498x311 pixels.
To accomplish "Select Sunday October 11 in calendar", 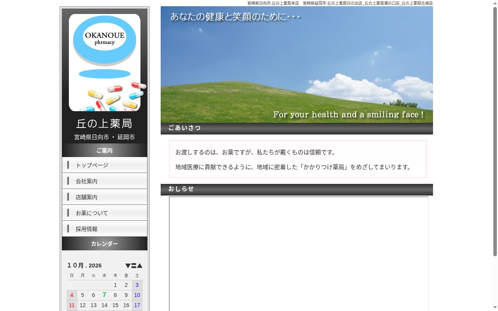I will pyautogui.click(x=72, y=305).
